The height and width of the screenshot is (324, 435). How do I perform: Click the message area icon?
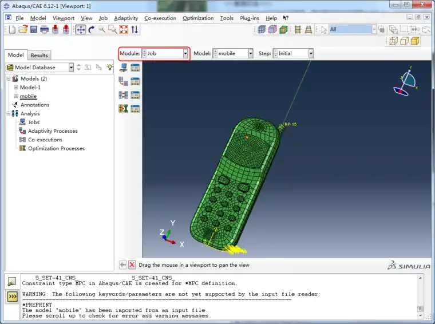click(x=11, y=282)
